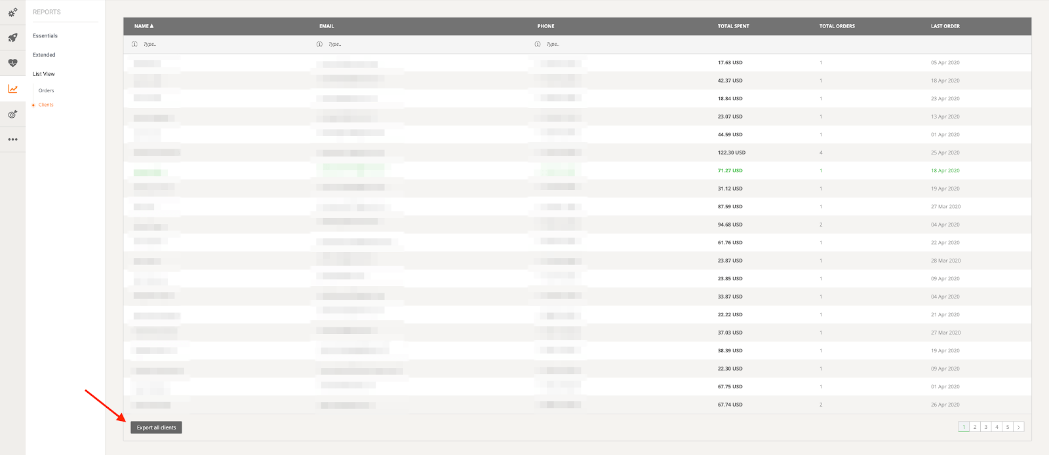The height and width of the screenshot is (455, 1049).
Task: Sort table by Name column header
Action: [144, 26]
